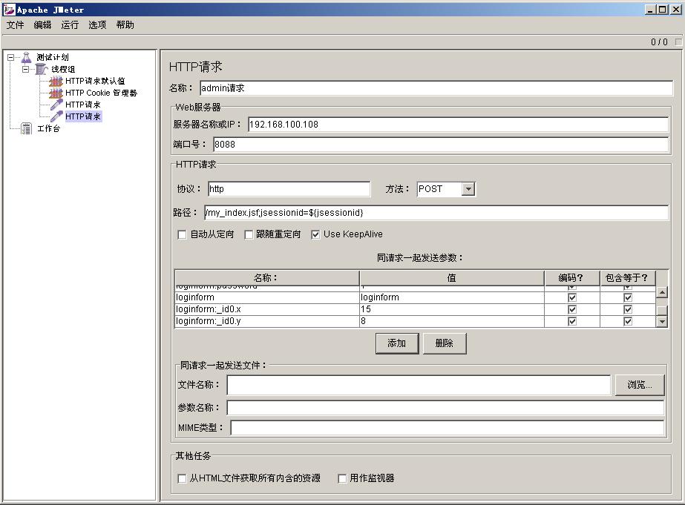Enable retrieve embedded resources from HTML checkbox
The width and height of the screenshot is (685, 505).
click(x=182, y=479)
